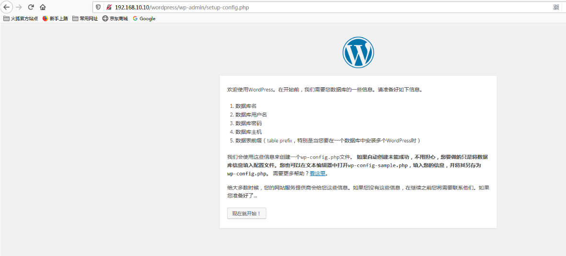Click the wp-config-sample.php filename text
The width and height of the screenshot is (566, 256).
tap(378, 165)
